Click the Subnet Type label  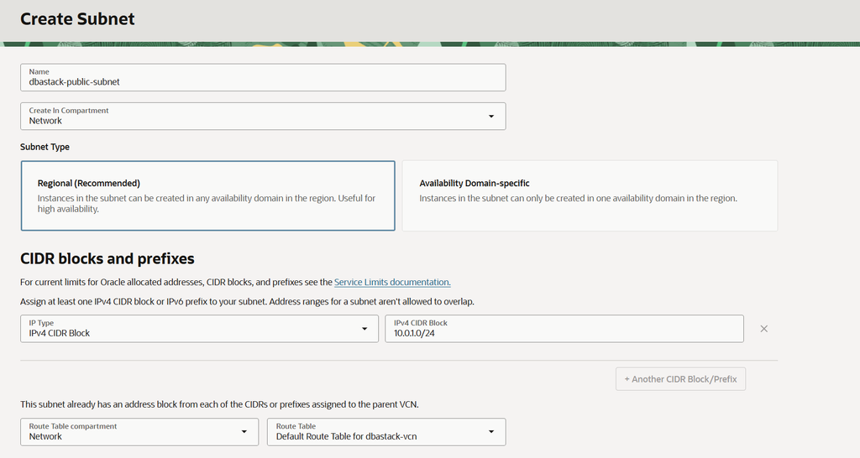[45, 147]
